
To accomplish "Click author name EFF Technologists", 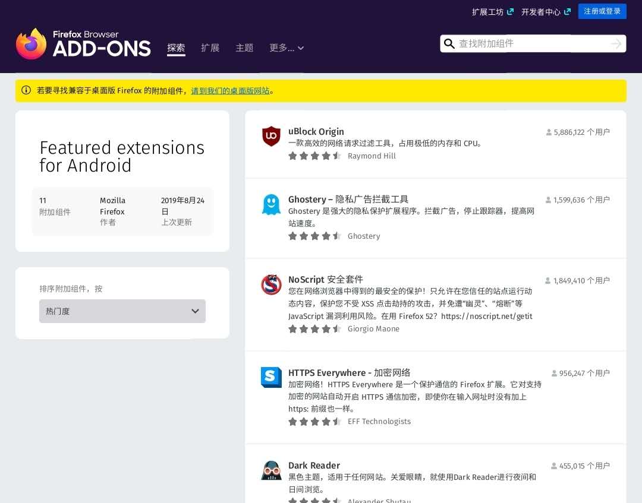I will point(379,422).
